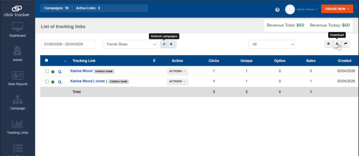Screen dimensions: 359x156
Task: Click the Unique column header
Action: [246, 61]
